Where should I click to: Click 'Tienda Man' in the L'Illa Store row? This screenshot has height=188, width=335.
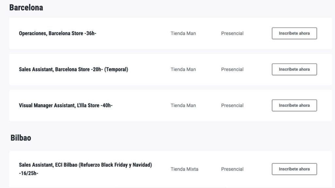[x=183, y=105]
